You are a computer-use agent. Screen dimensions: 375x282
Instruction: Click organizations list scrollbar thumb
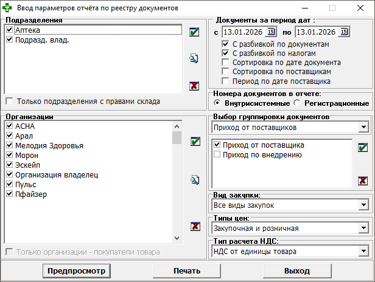pos(177,138)
